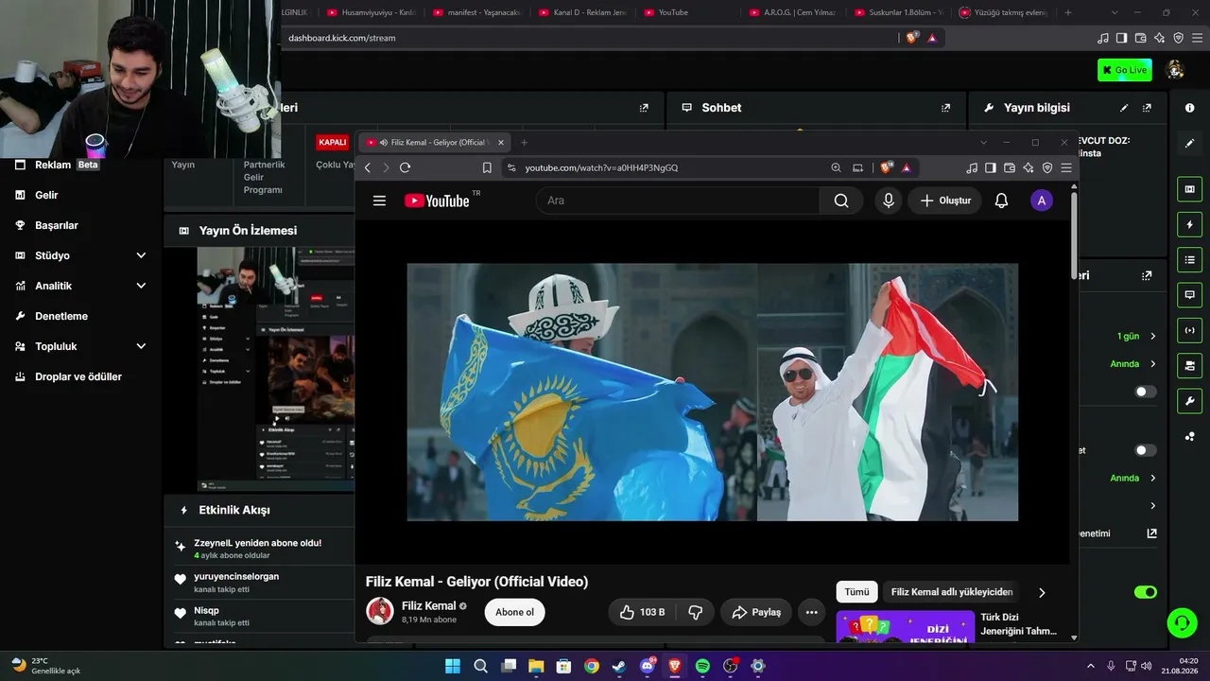Pop out the Yayın bilgisi panel

pyautogui.click(x=1147, y=108)
